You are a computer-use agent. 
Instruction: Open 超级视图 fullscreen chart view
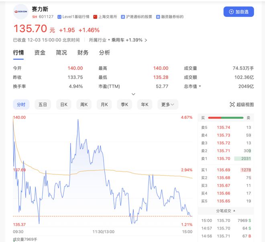click(242, 104)
